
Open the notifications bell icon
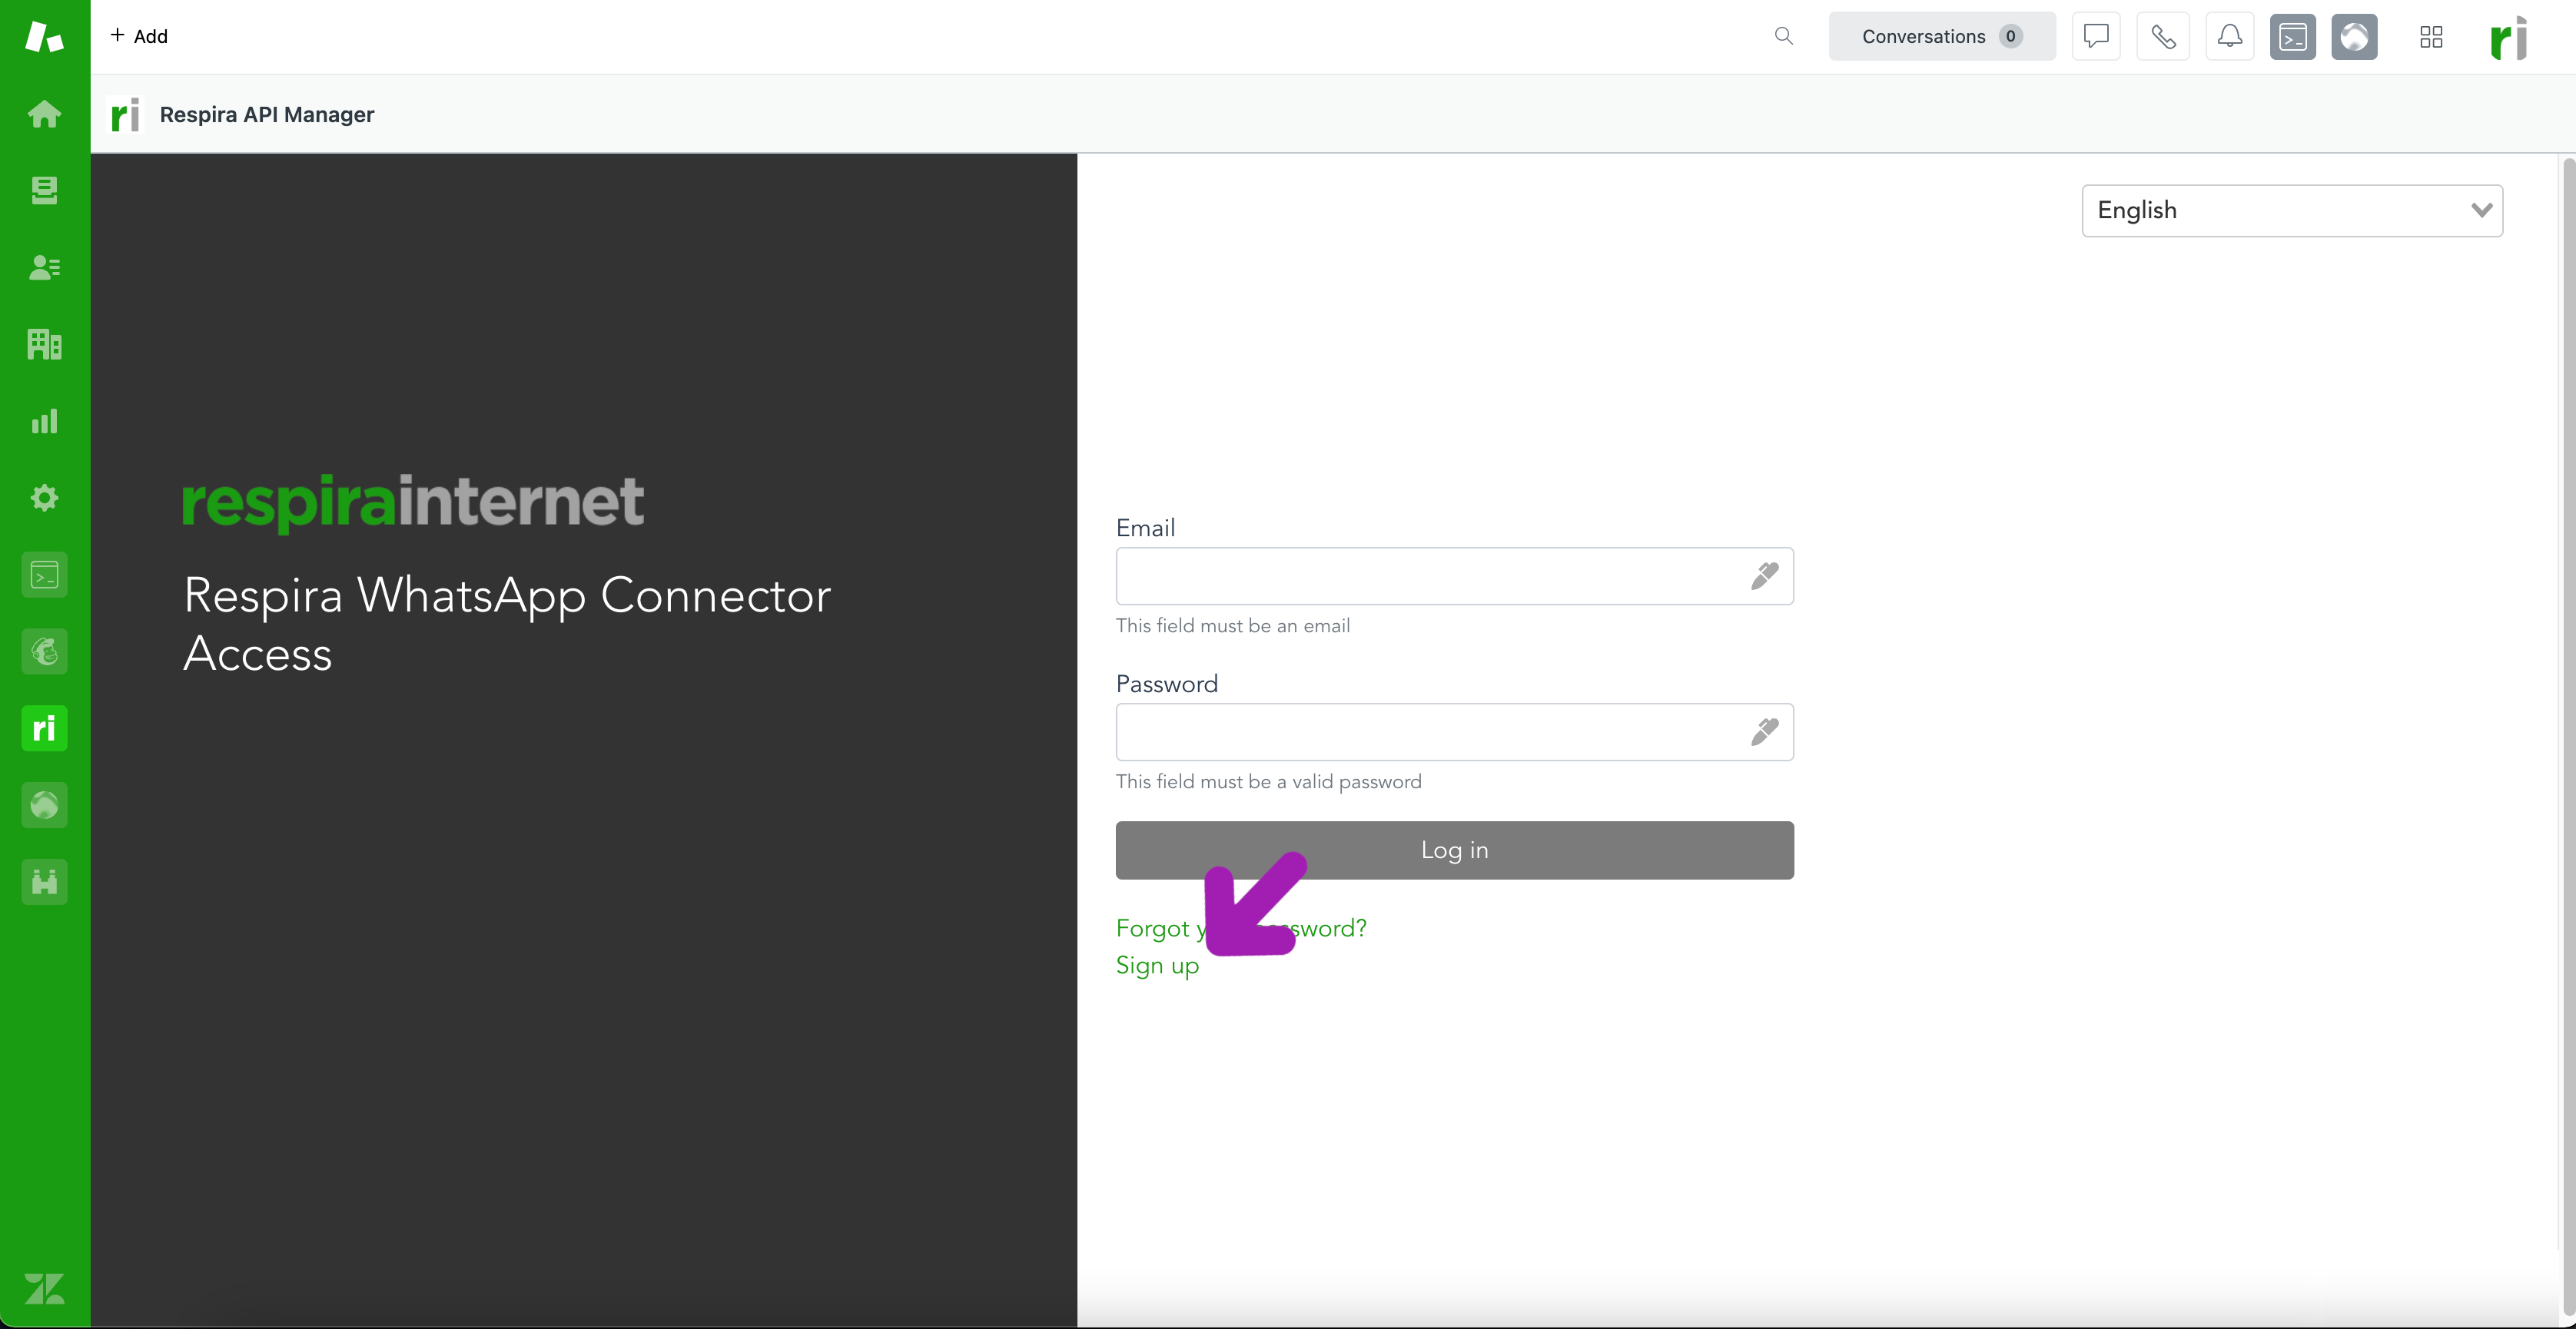point(2230,36)
